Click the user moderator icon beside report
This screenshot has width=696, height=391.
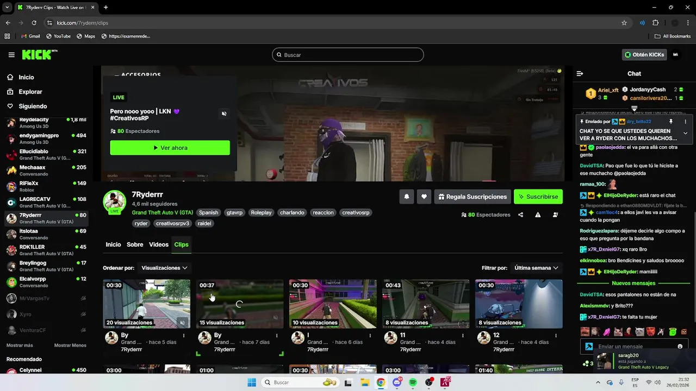coord(555,215)
